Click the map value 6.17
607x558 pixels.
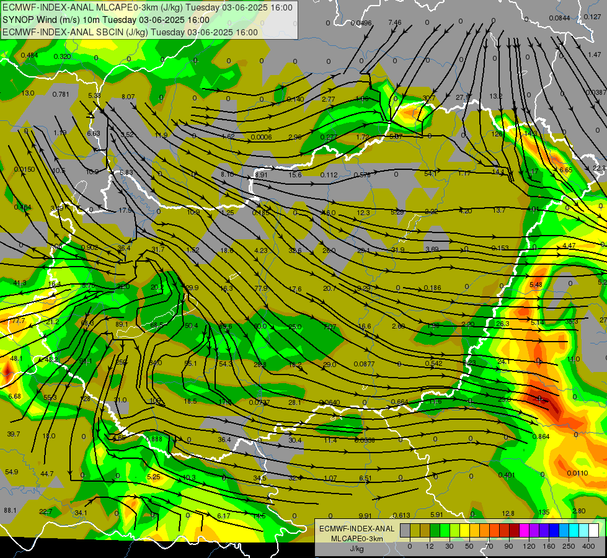pos(224,516)
